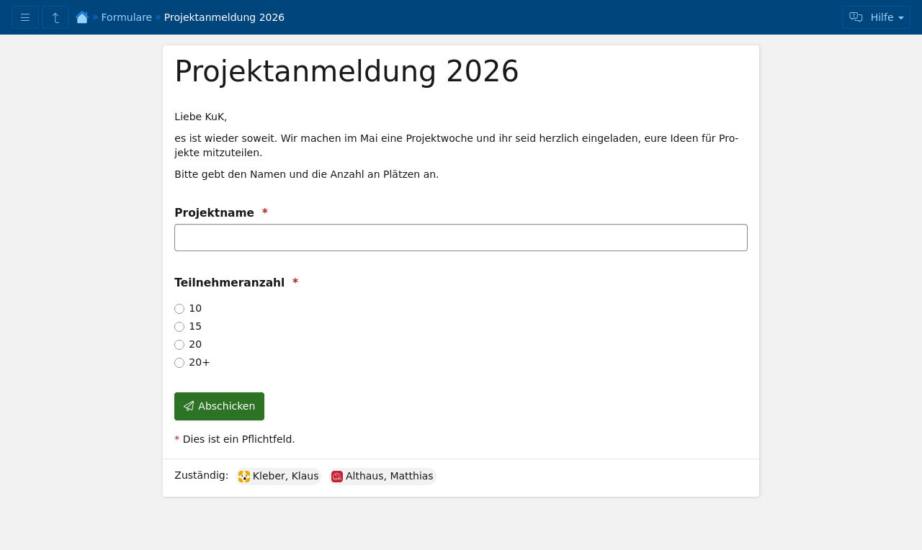
Task: Select 10 participants radio button
Action: [179, 309]
